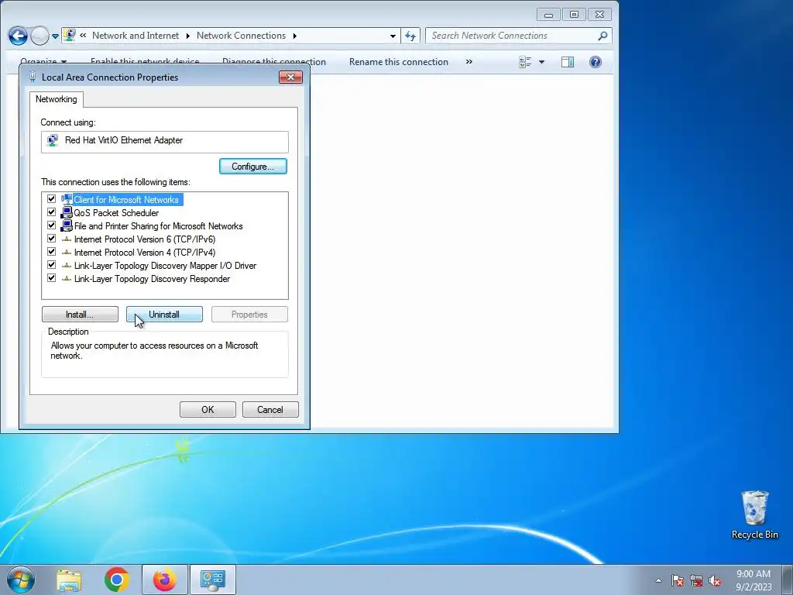
Task: Click the Configure button
Action: tap(253, 167)
